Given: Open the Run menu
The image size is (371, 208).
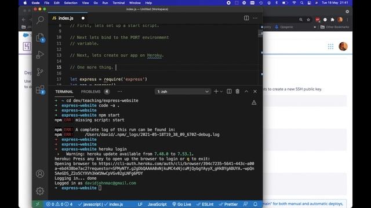Looking at the screenshot, I should coord(105,3).
